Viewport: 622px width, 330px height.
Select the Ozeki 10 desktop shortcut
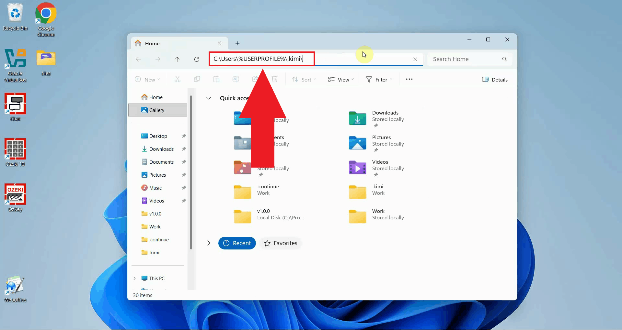pos(15,153)
